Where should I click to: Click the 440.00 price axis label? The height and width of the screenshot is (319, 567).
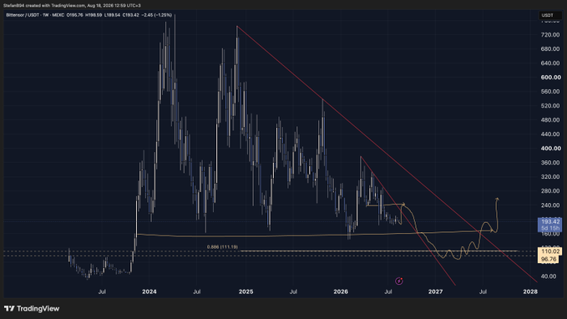550,134
